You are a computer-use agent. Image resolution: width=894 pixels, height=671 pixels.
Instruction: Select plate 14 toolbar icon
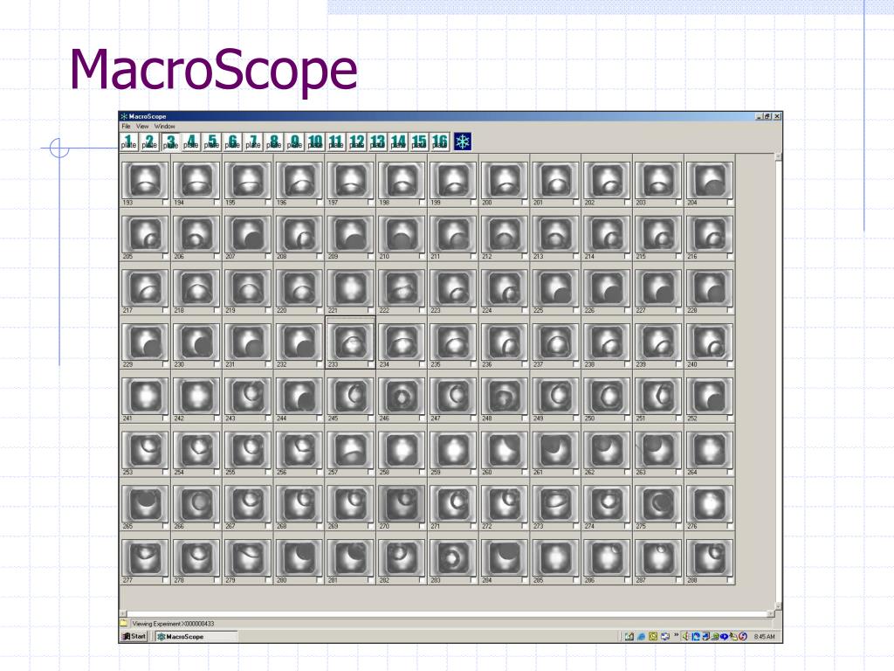[398, 142]
